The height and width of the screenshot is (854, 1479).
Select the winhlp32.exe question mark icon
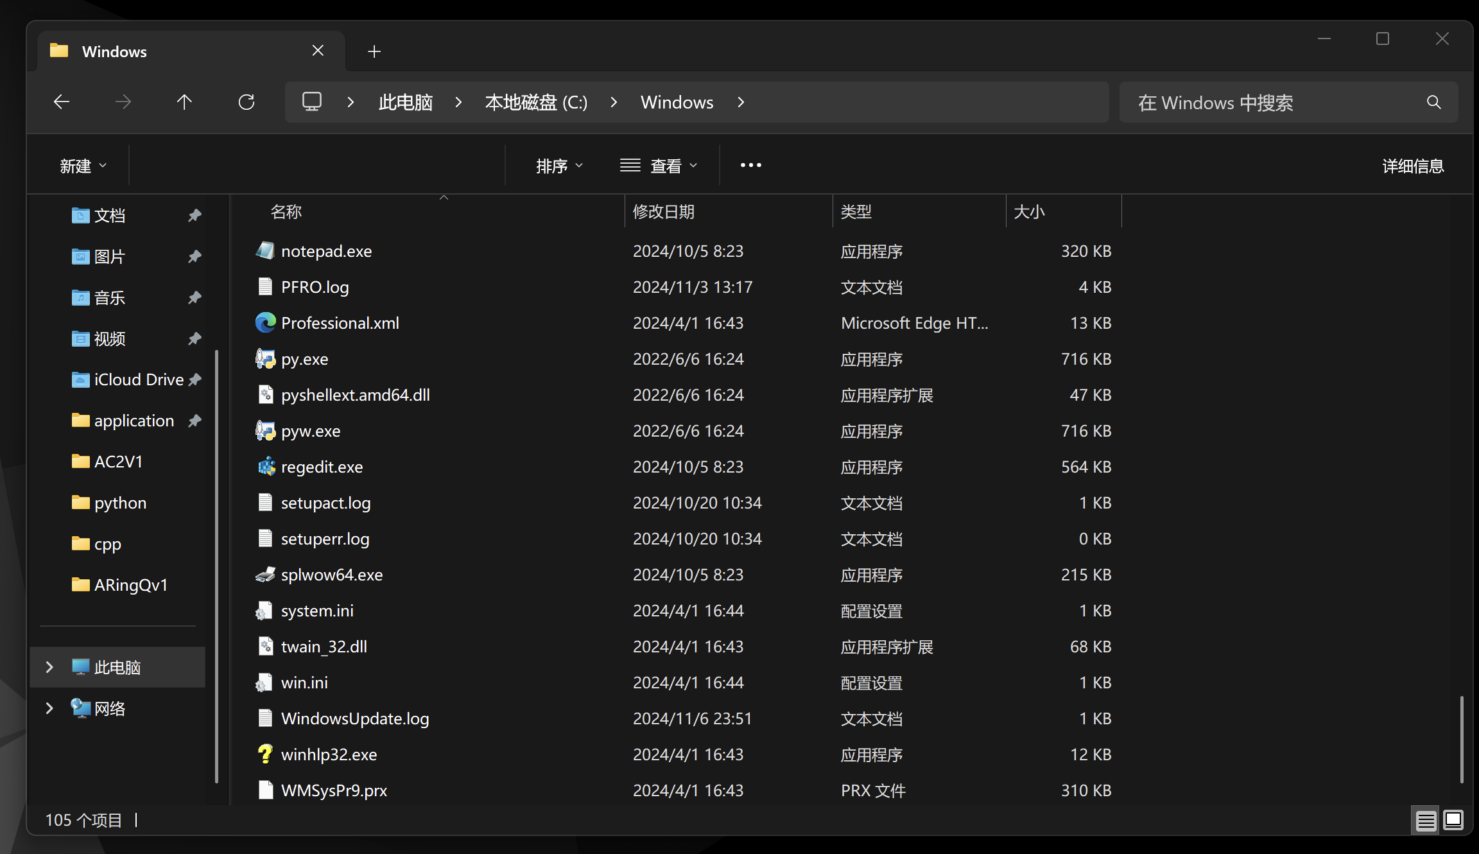[x=266, y=754]
